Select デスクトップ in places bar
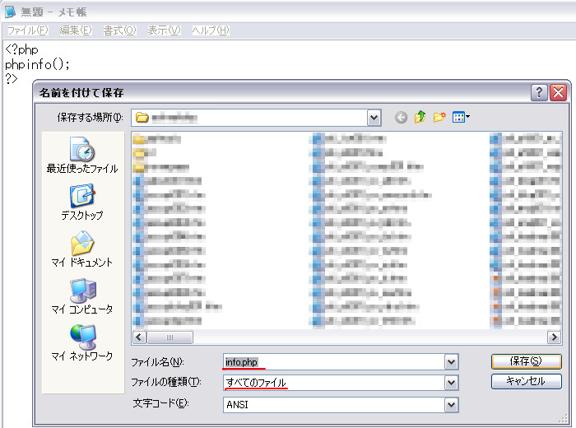Viewport: 576px width, 428px height. tap(82, 202)
